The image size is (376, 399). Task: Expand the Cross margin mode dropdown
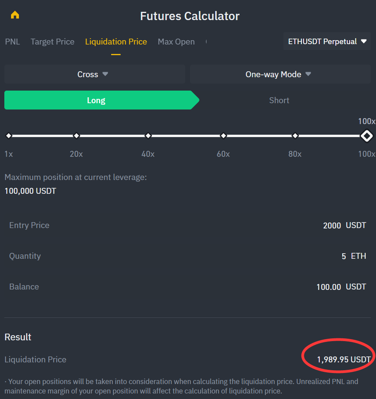pyautogui.click(x=95, y=74)
